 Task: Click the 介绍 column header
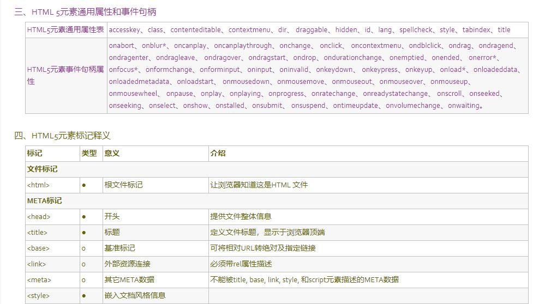click(x=218, y=154)
